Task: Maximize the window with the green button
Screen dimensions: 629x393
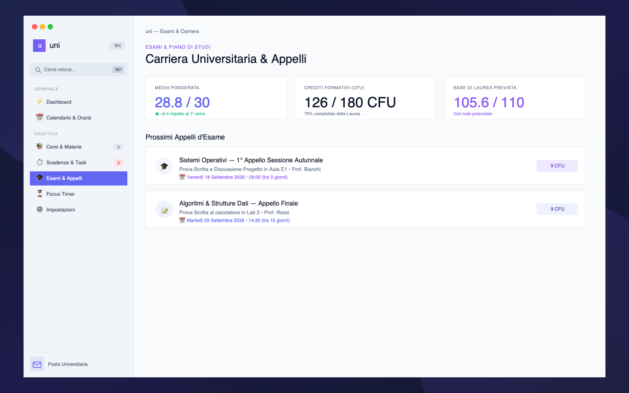Action: [50, 27]
